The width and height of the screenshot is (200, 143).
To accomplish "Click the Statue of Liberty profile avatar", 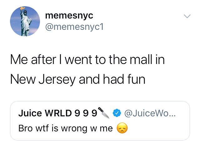I will tap(25, 21).
